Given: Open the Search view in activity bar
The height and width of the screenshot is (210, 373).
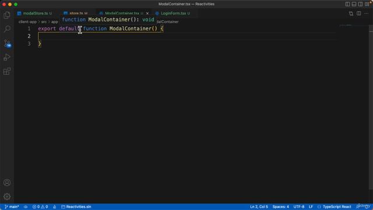Looking at the screenshot, I should [x=7, y=29].
